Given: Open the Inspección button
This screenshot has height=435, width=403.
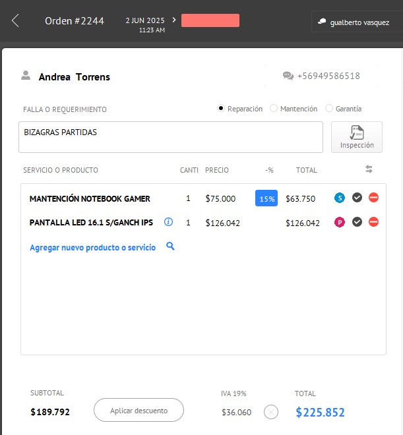Looking at the screenshot, I should pyautogui.click(x=357, y=137).
